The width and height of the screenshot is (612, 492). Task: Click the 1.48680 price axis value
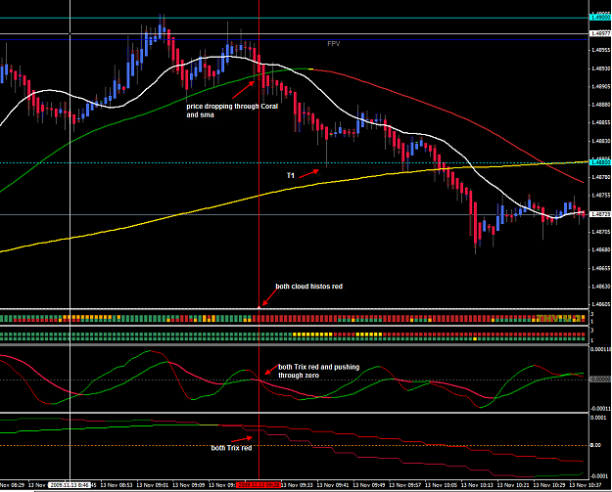coord(600,249)
